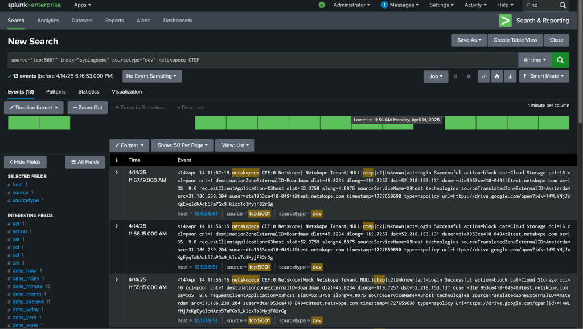This screenshot has width=583, height=329.
Task: Share the search job arrow icon
Action: [483, 76]
